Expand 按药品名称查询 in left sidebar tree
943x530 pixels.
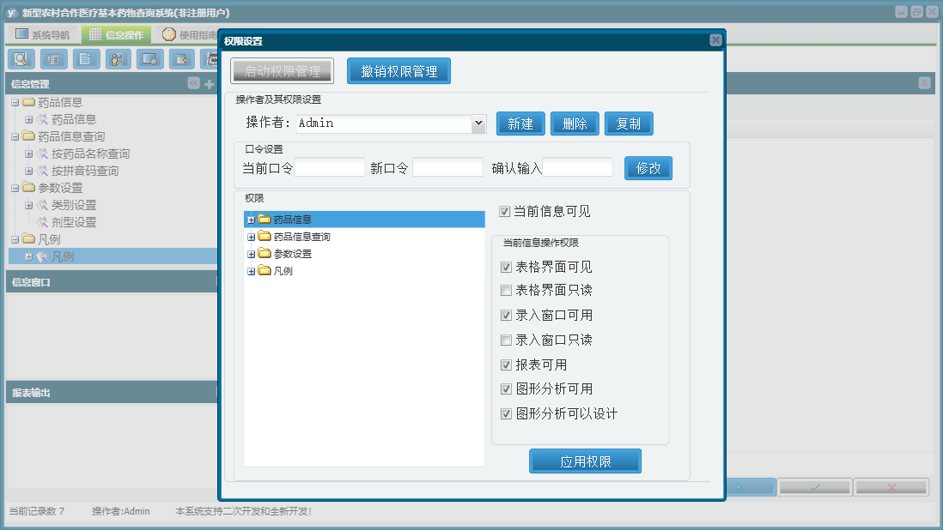28,154
